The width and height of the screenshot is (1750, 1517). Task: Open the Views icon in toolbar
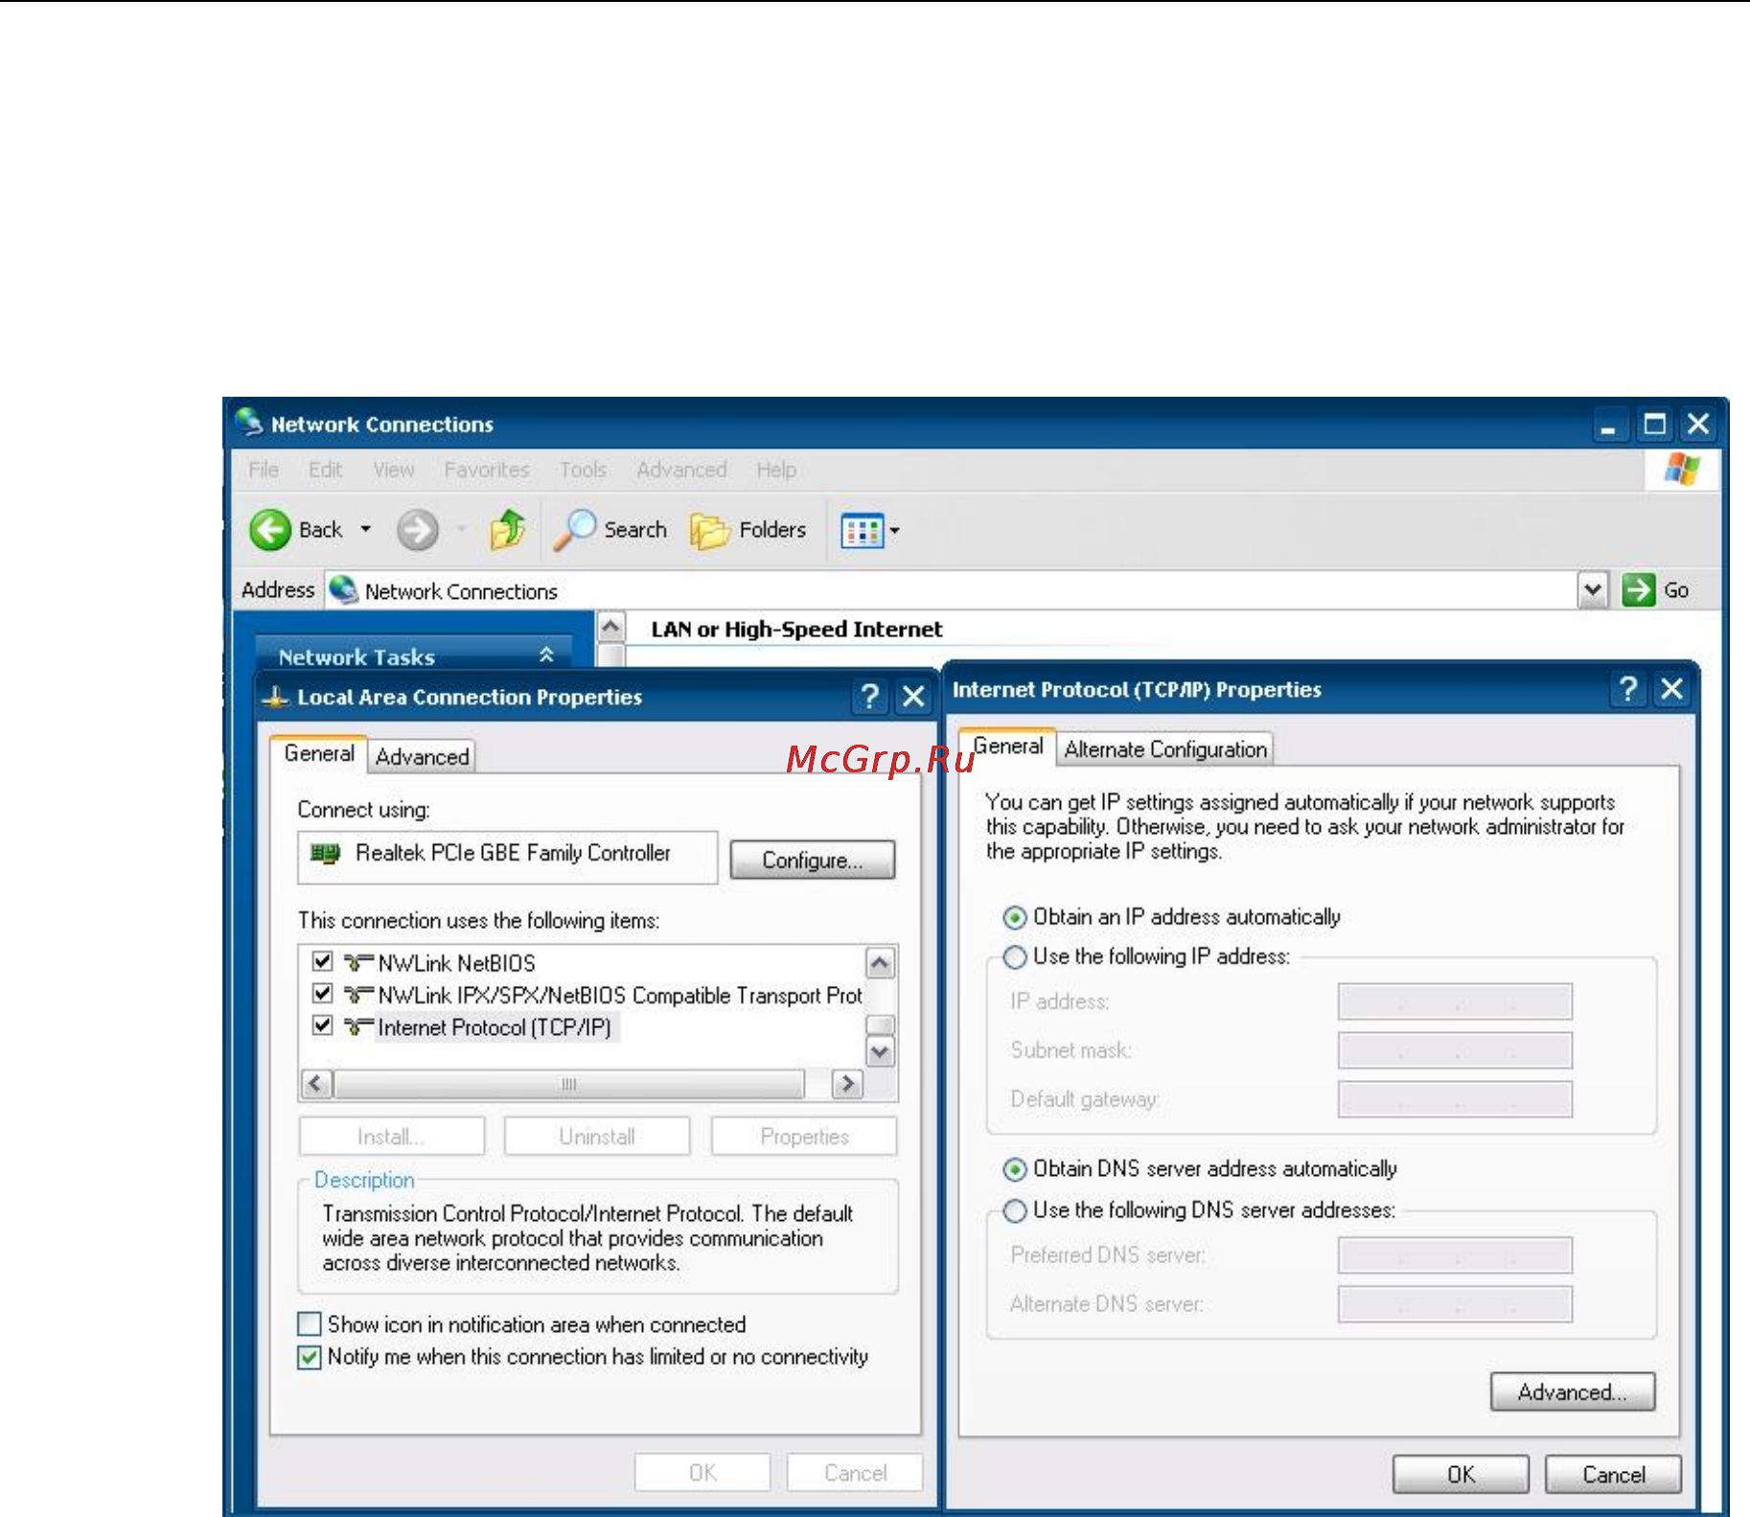coord(861,530)
